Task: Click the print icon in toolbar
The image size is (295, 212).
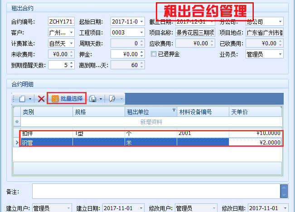Action: 93,98
